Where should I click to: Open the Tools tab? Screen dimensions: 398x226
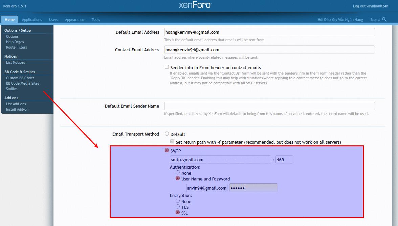click(x=96, y=20)
